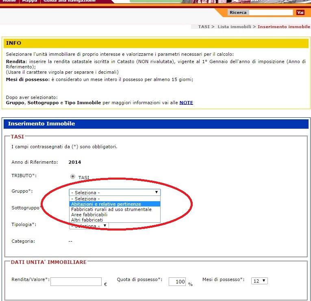Select the TASI tributo radio button
The height and width of the screenshot is (301, 311).
pos(73,177)
